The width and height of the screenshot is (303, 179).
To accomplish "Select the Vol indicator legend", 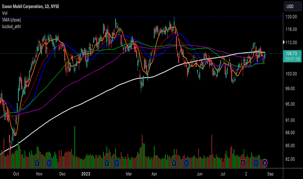I will point(5,13).
